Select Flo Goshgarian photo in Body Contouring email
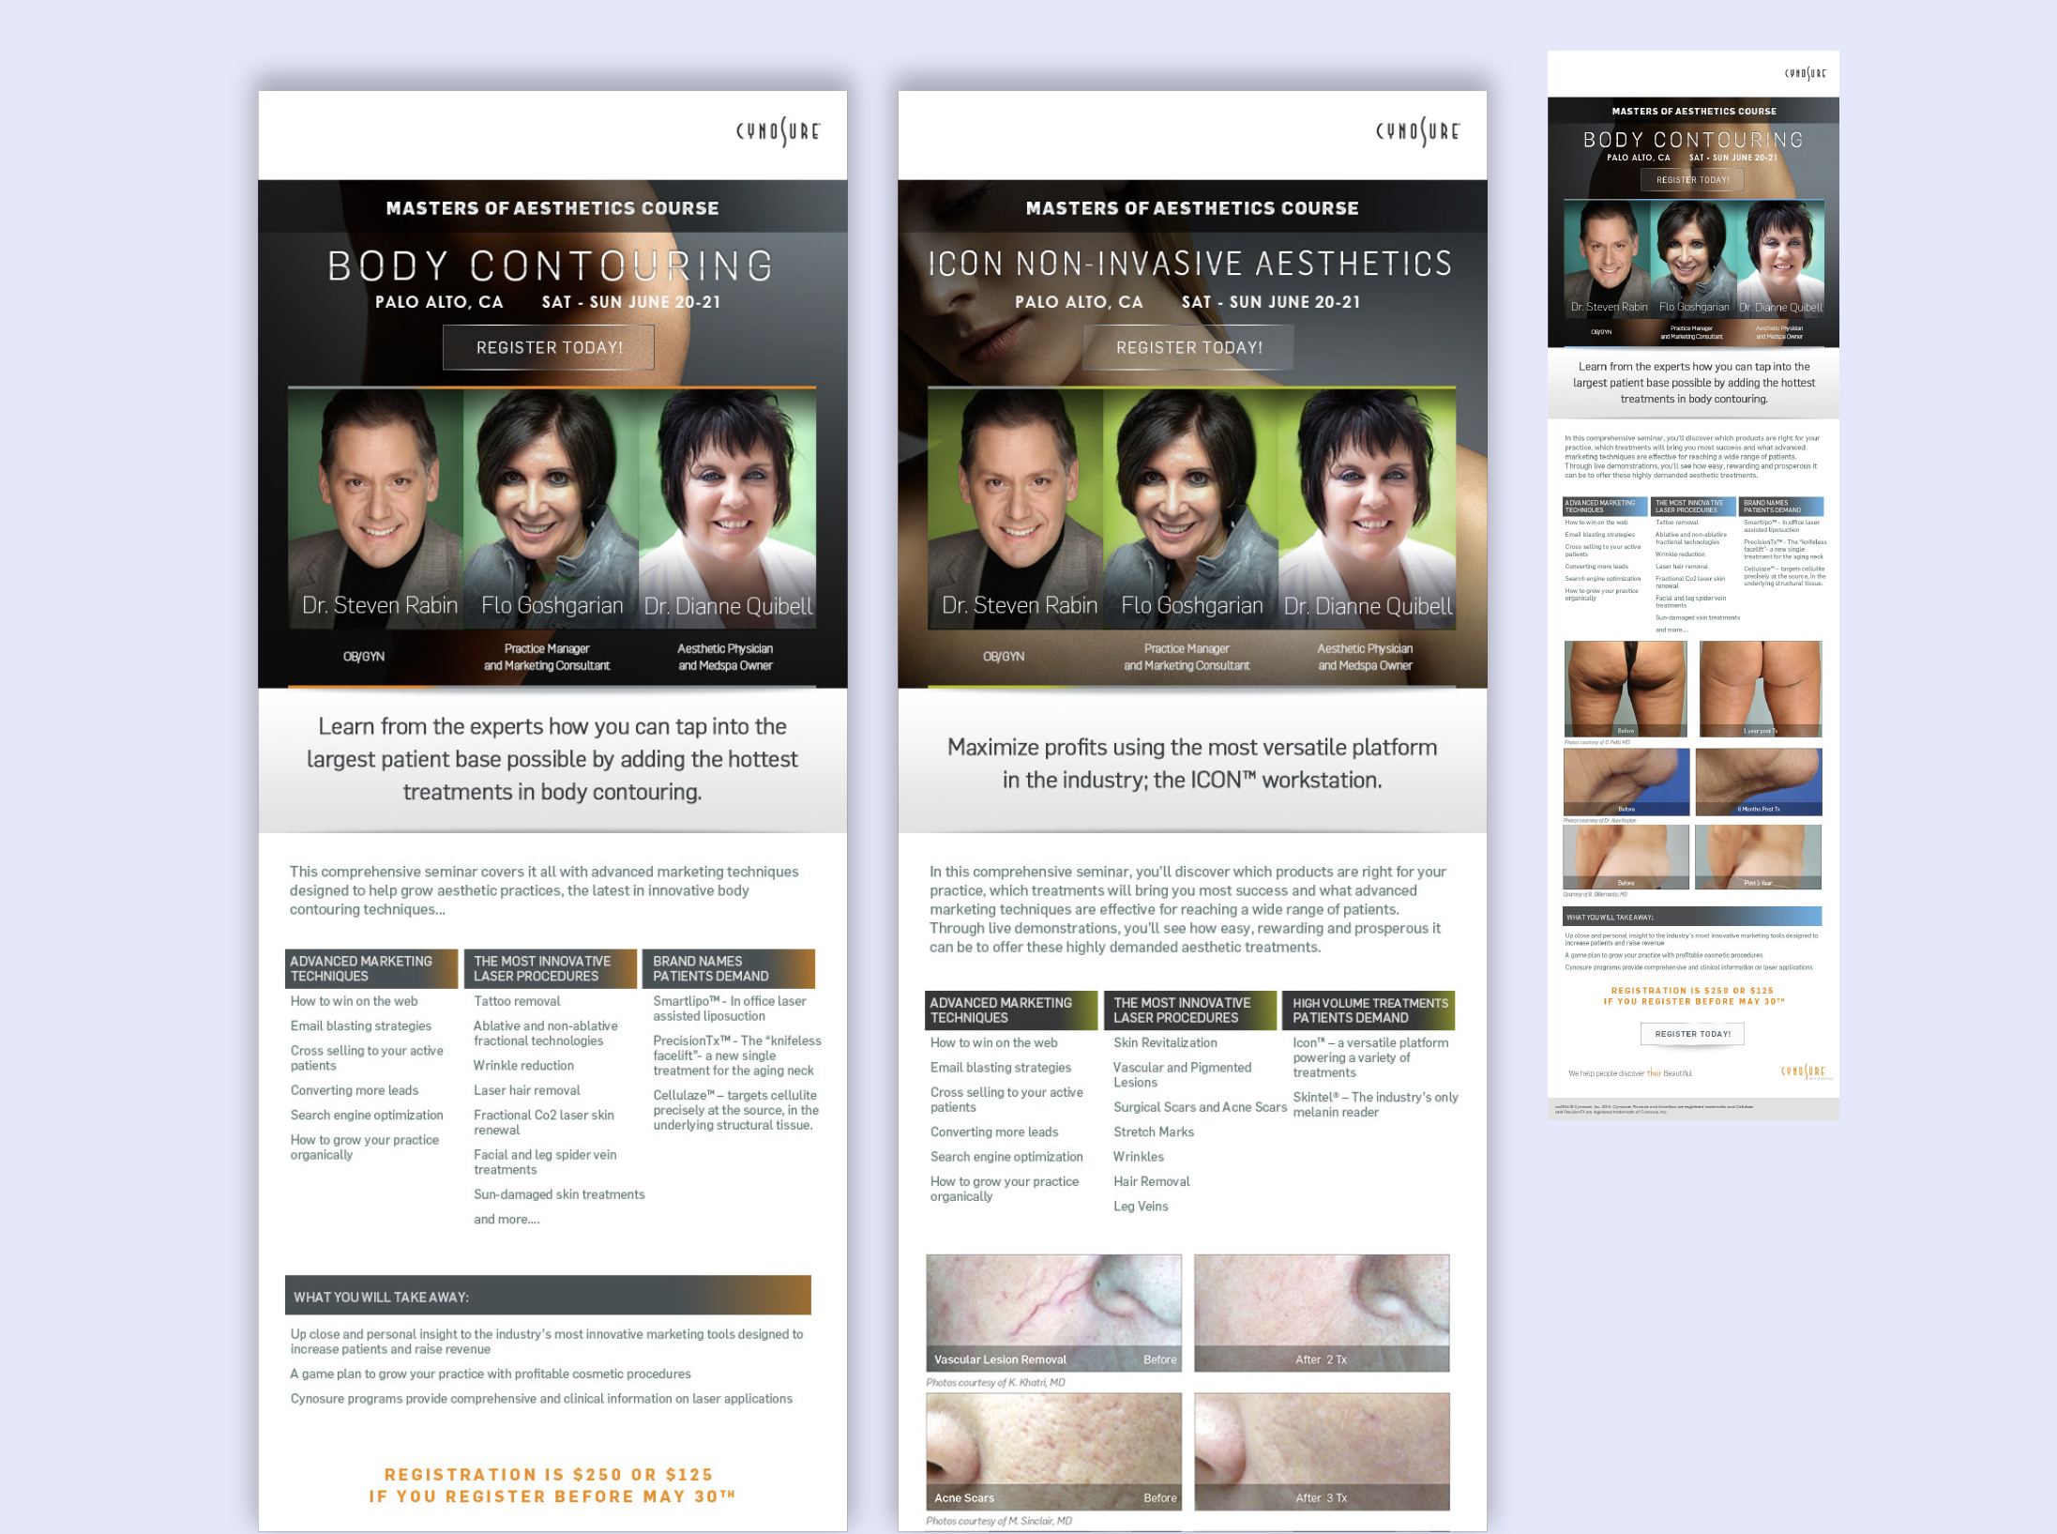This screenshot has width=2057, height=1534. pos(551,508)
